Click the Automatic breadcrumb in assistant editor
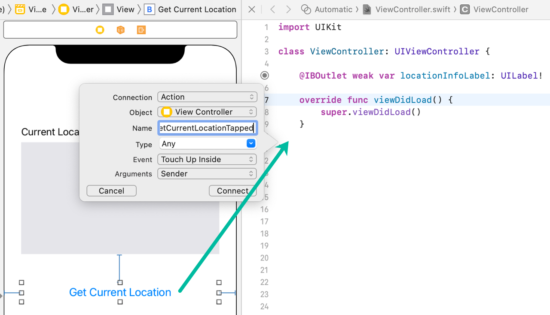The width and height of the screenshot is (550, 315). pyautogui.click(x=333, y=9)
